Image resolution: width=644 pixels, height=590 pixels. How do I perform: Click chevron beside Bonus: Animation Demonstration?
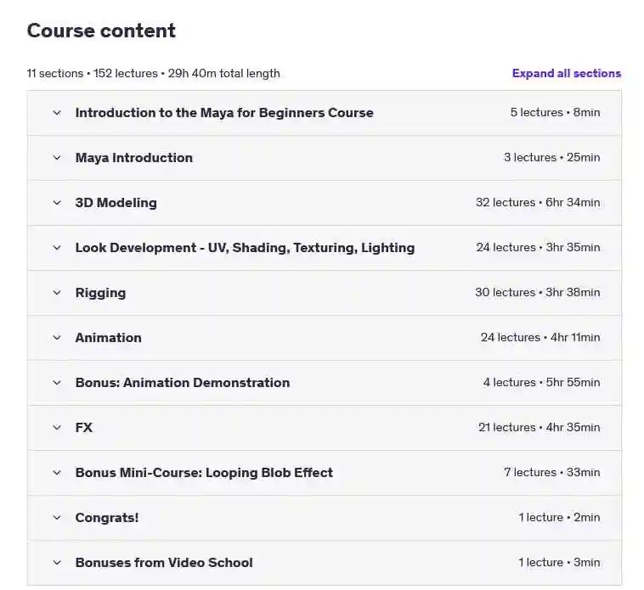click(x=57, y=383)
